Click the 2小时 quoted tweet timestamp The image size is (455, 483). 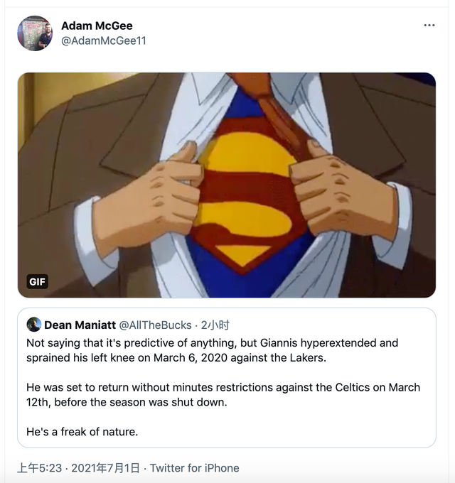tap(215, 325)
